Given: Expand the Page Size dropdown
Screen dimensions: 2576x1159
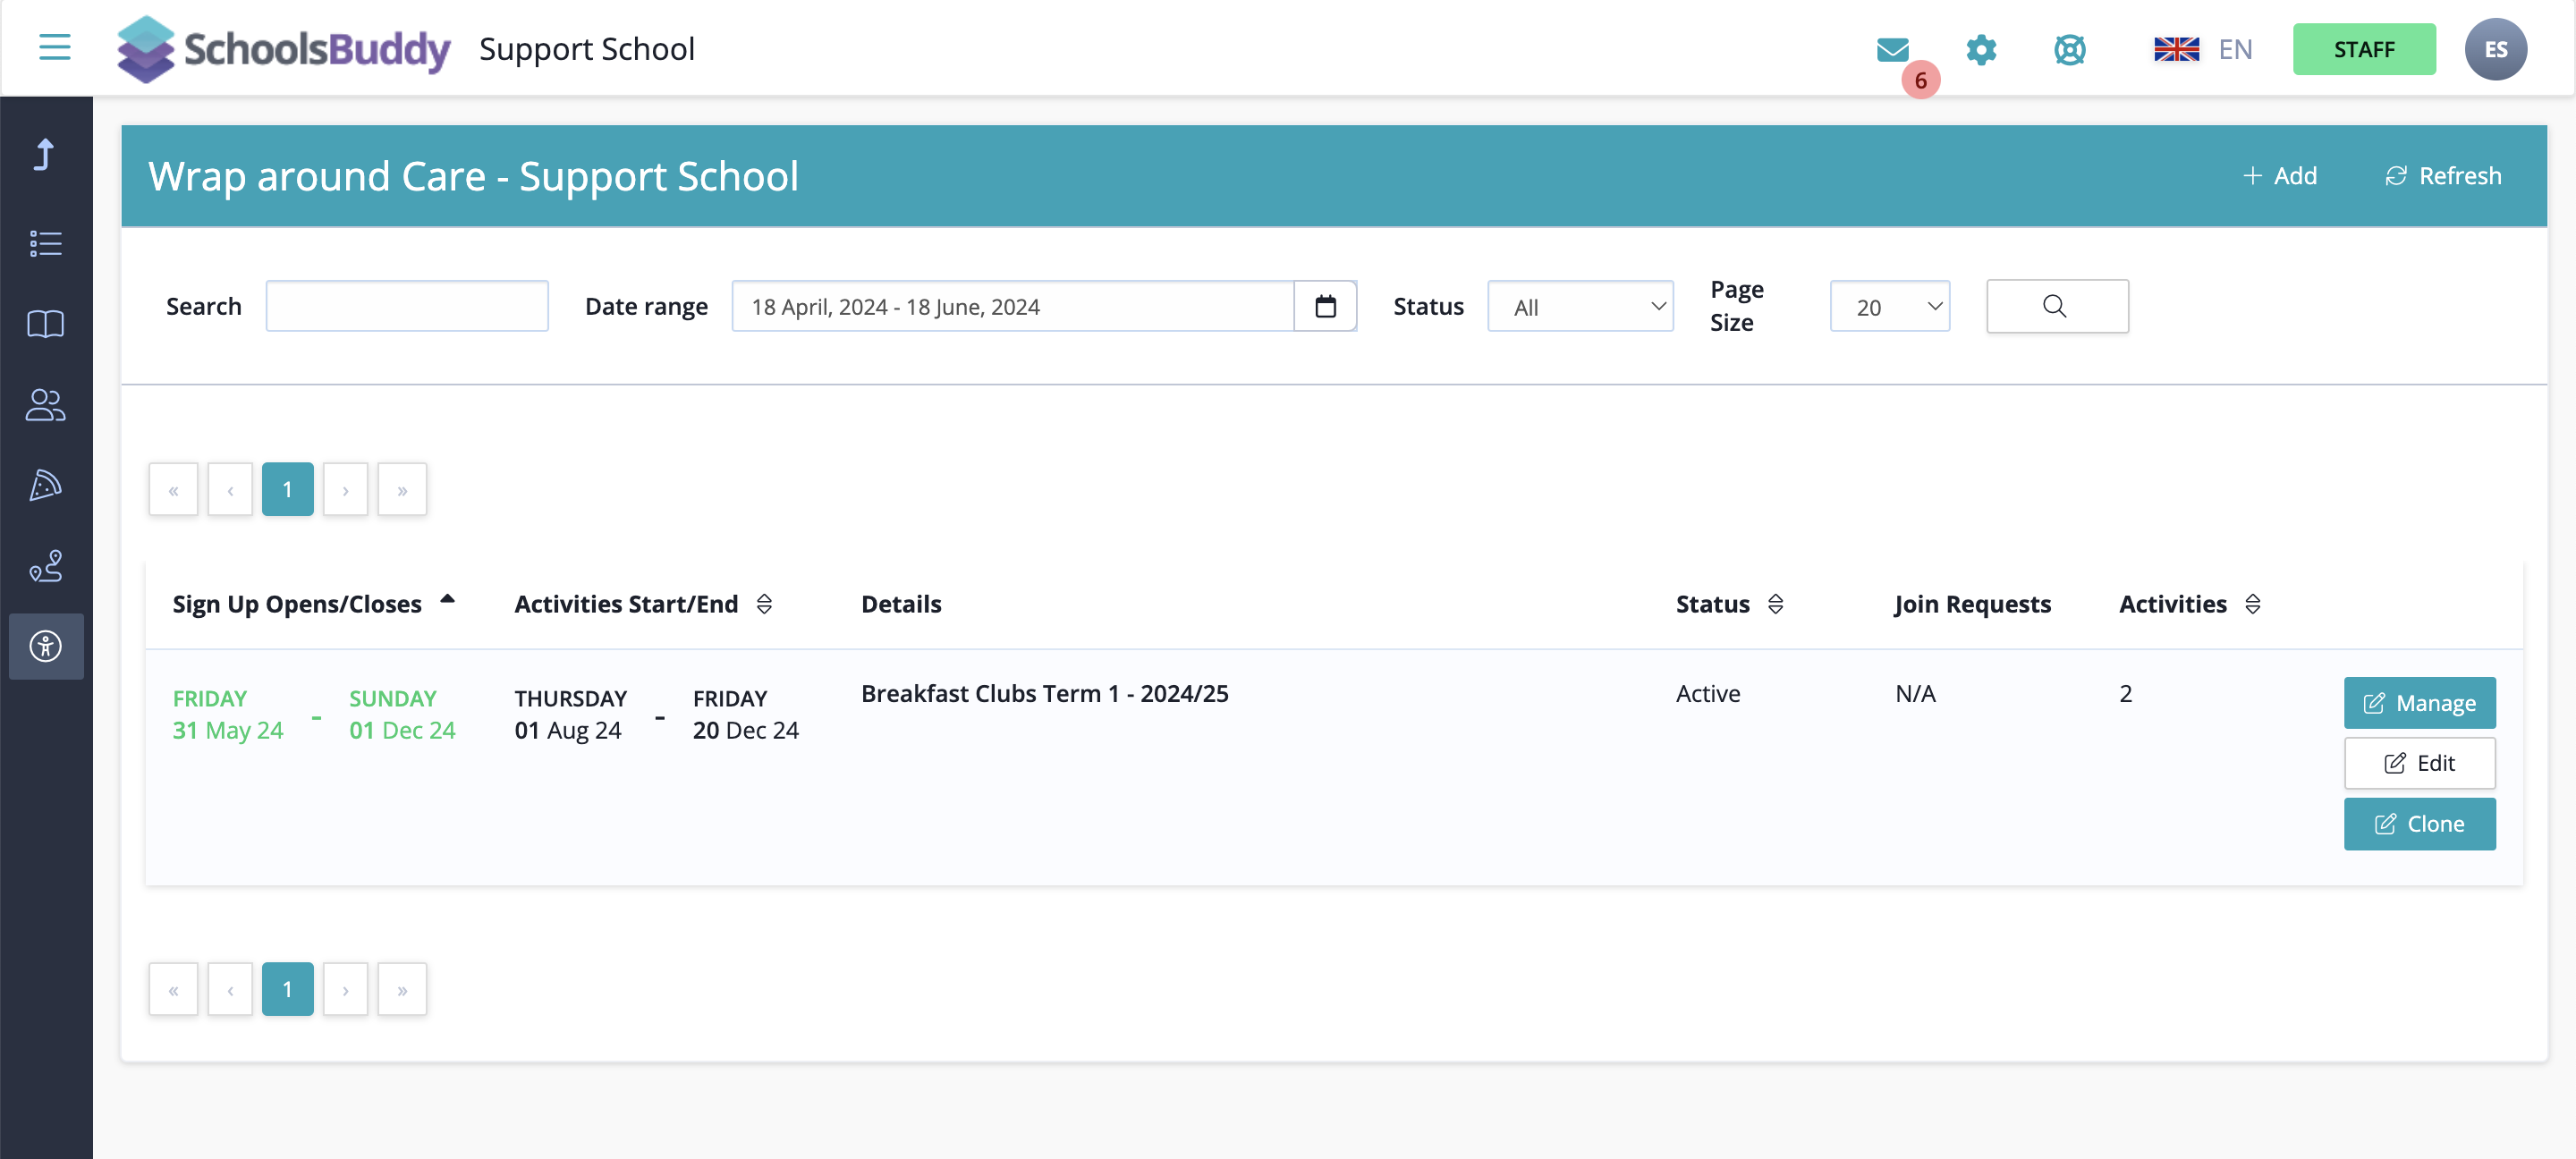Looking at the screenshot, I should coord(1889,306).
